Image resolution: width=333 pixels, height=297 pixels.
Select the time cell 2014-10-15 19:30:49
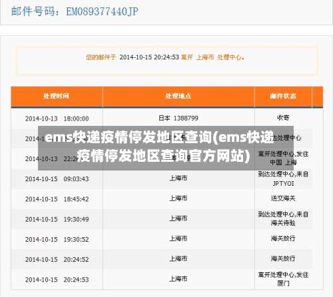tap(57, 219)
